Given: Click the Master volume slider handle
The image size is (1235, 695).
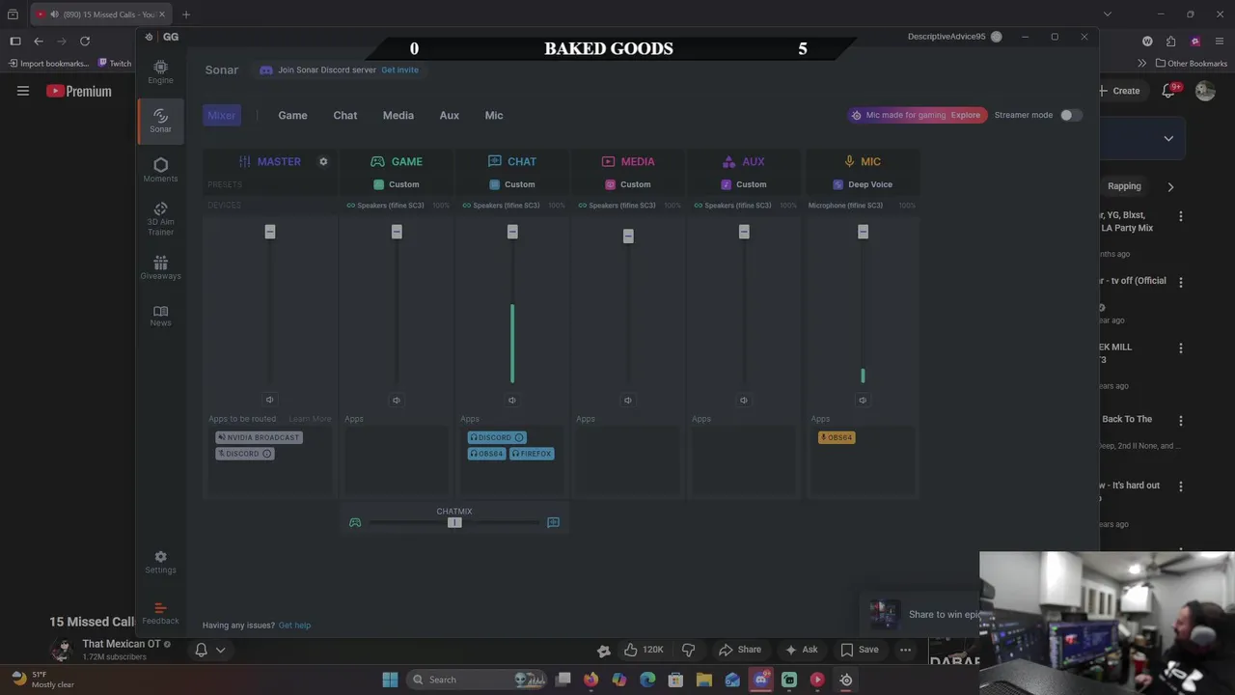Looking at the screenshot, I should tap(269, 232).
